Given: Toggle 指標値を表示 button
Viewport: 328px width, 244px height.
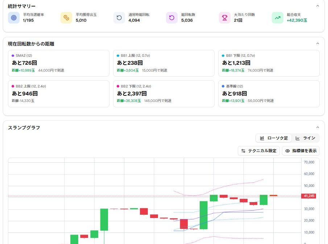Looking at the screenshot, I should click(301, 151).
